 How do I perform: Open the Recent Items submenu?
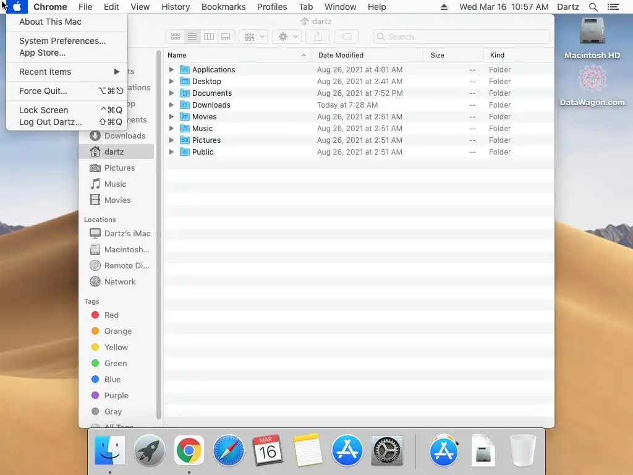[x=67, y=72]
